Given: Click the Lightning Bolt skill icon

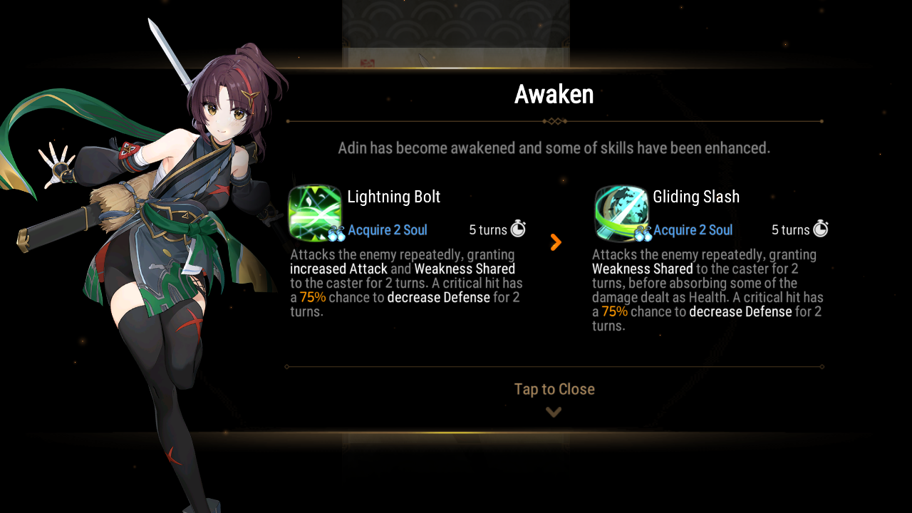Looking at the screenshot, I should [x=314, y=214].
